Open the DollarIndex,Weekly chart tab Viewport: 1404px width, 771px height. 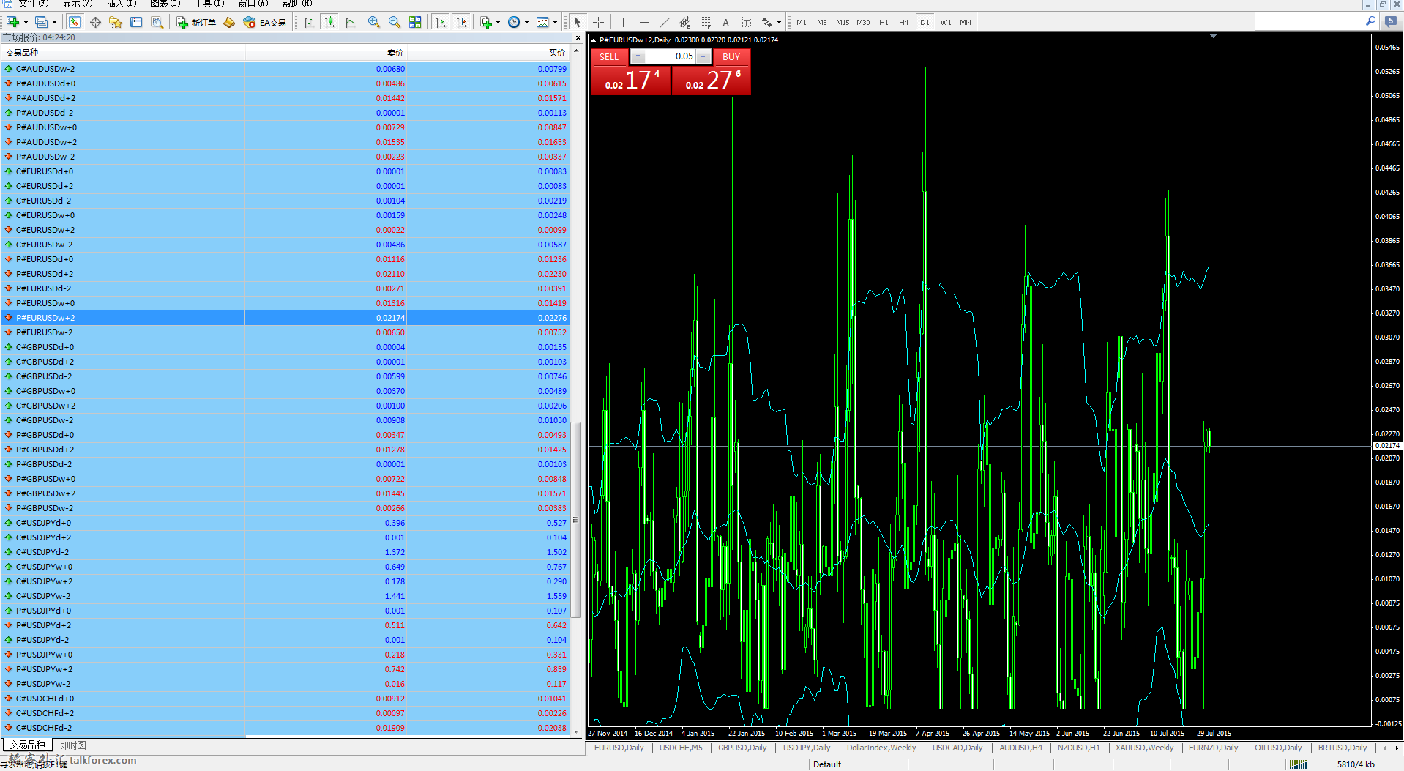point(881,748)
